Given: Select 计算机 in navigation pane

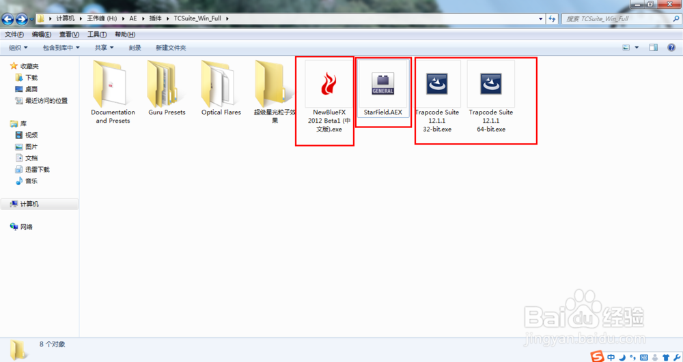Looking at the screenshot, I should pos(39,204).
